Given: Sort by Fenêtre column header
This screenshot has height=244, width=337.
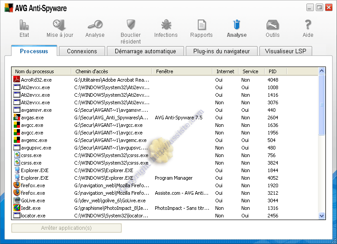Looking at the screenshot, I should (182, 71).
